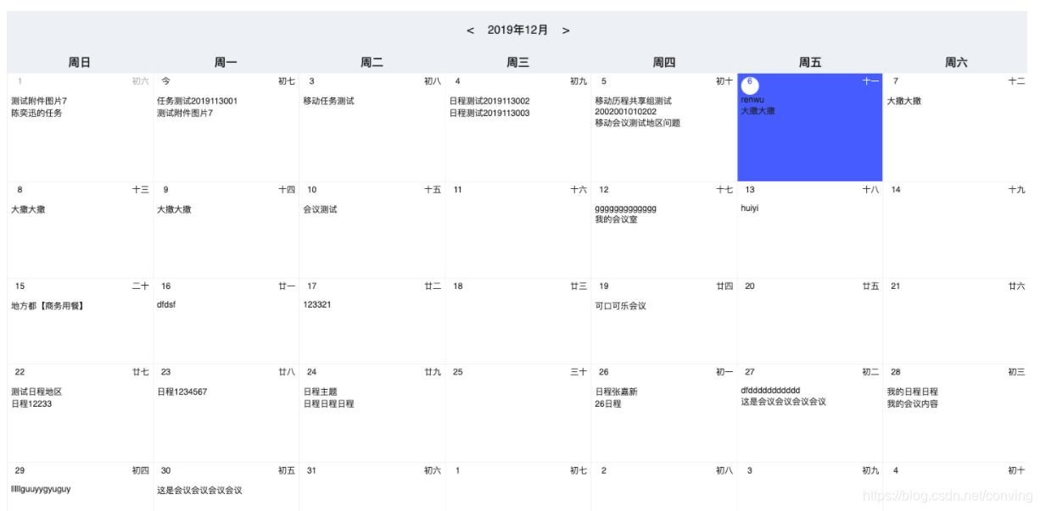
Task: Select date 21 in the calendar
Action: pos(895,286)
